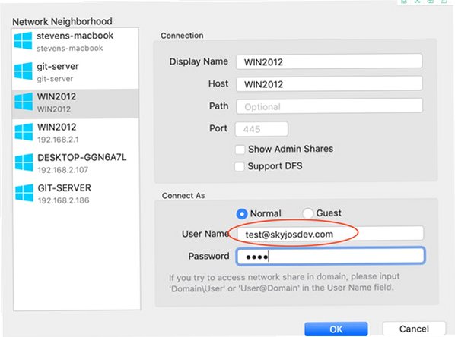Tick the Support DFS checkbox
Image resolution: width=455 pixels, height=337 pixels.
pyautogui.click(x=240, y=167)
